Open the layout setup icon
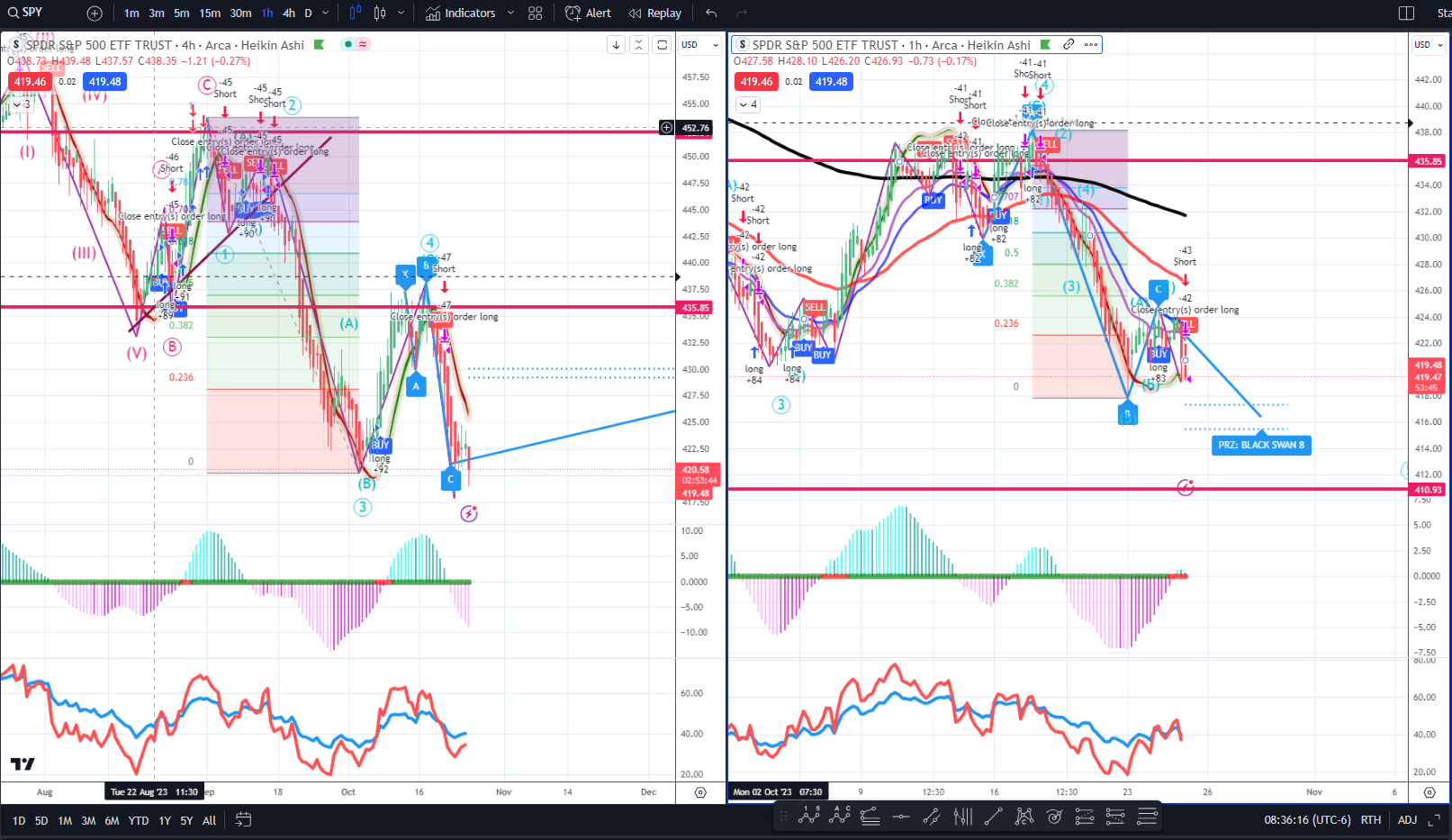The width and height of the screenshot is (1452, 840). pos(1406,14)
